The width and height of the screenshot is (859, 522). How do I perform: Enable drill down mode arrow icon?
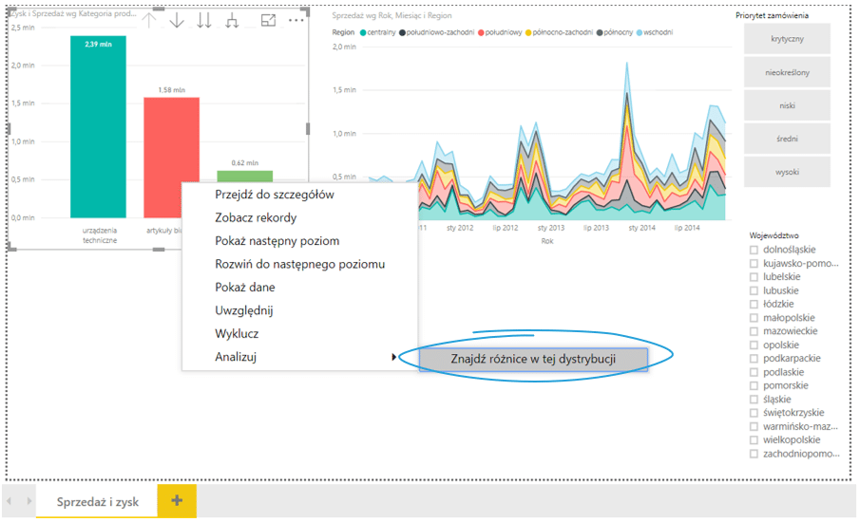tap(177, 20)
